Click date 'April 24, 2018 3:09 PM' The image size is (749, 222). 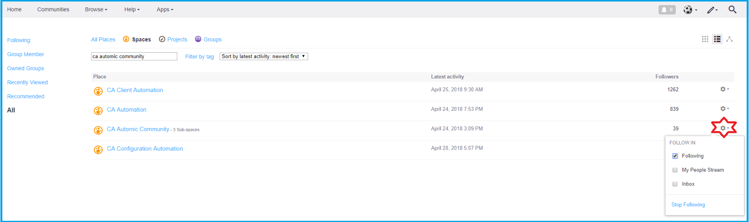(x=457, y=129)
